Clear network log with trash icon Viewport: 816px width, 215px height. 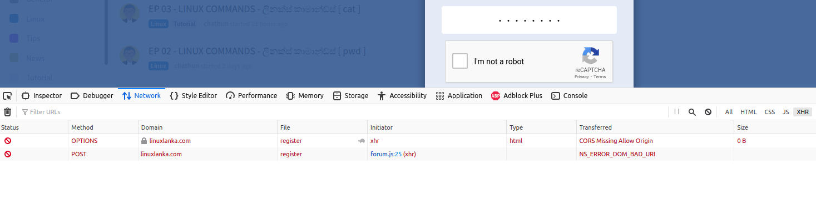pyautogui.click(x=7, y=112)
